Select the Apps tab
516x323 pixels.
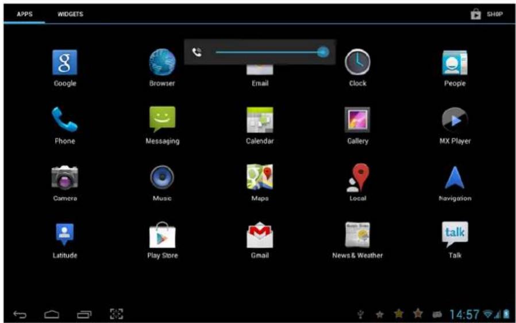[x=25, y=14]
